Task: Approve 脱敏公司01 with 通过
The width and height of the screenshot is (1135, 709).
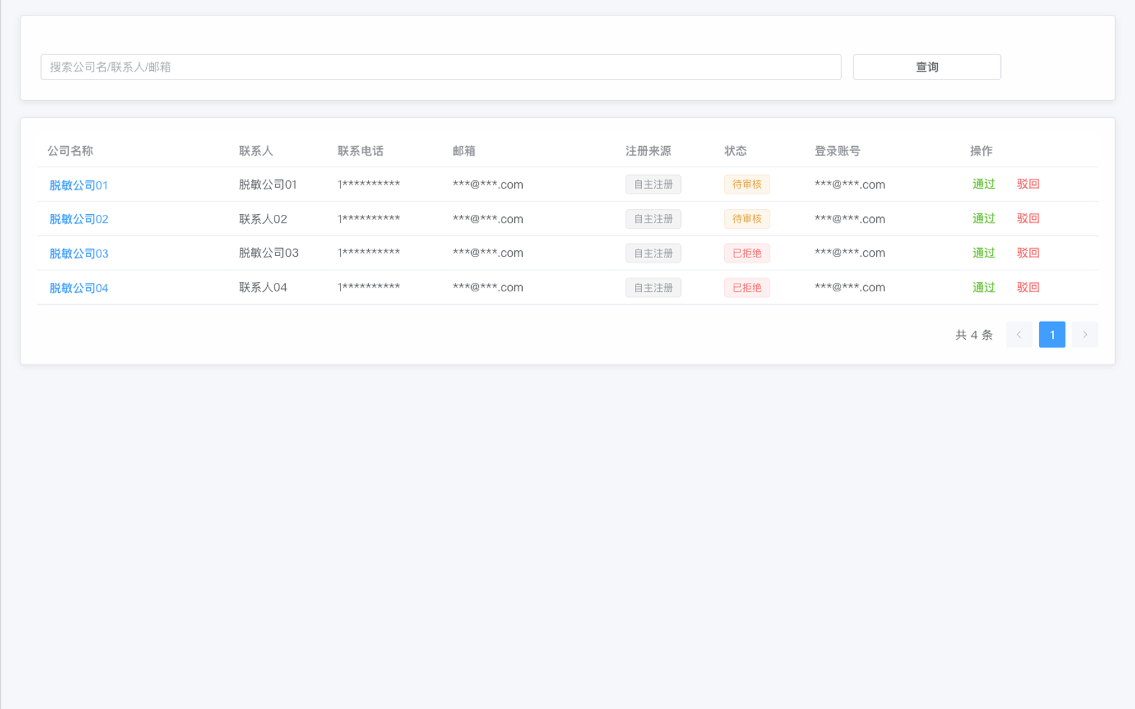Action: pyautogui.click(x=983, y=184)
